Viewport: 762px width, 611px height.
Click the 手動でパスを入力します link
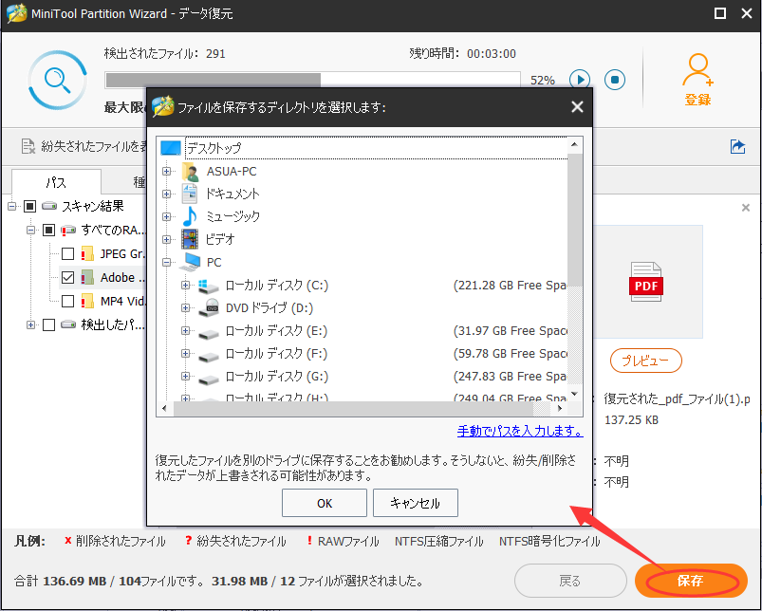coord(520,431)
